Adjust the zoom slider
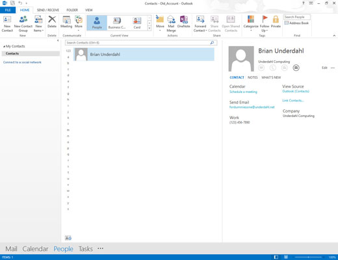This screenshot has height=260, width=338. [x=309, y=257]
